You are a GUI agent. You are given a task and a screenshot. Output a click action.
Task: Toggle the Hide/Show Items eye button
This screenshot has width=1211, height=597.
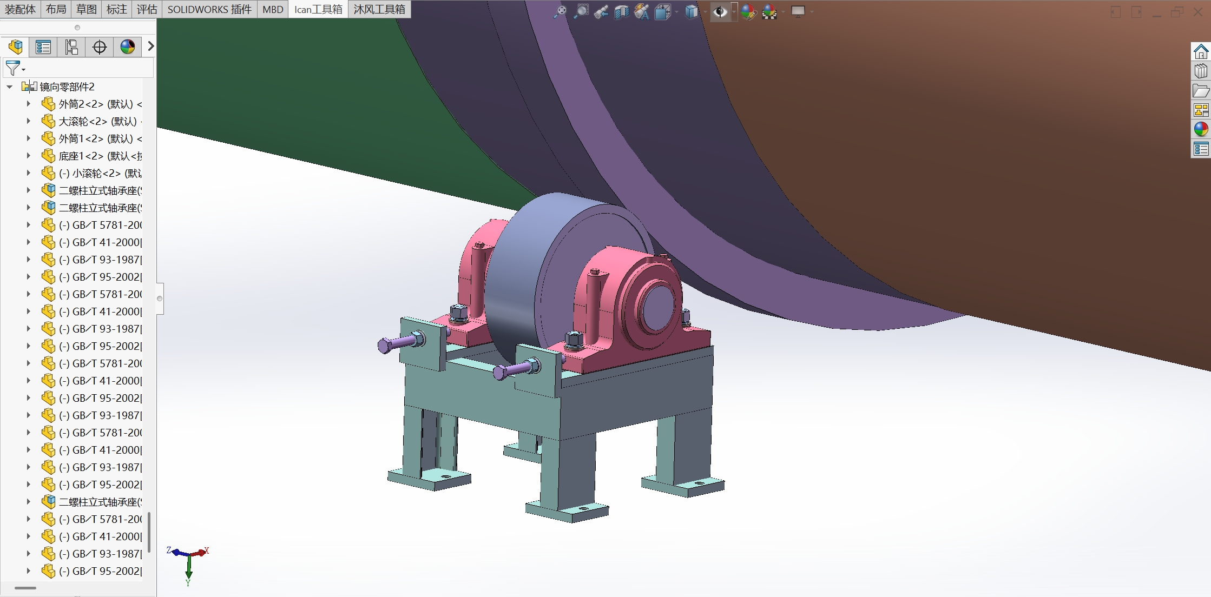(720, 11)
